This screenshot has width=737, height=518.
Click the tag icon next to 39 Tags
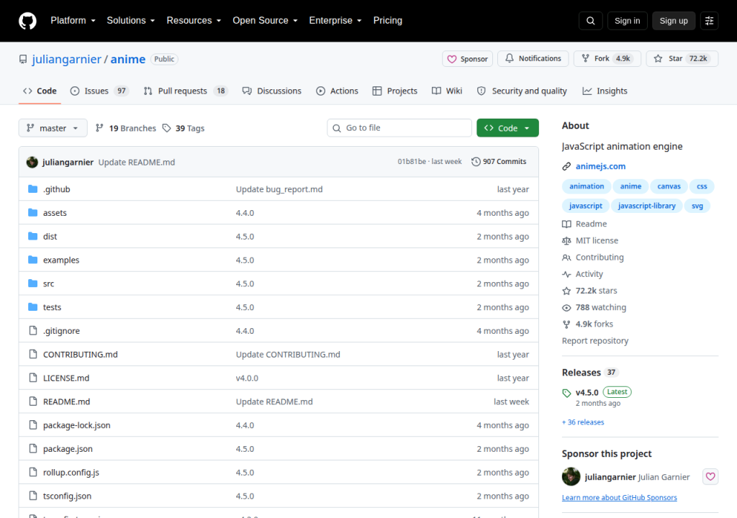point(166,128)
